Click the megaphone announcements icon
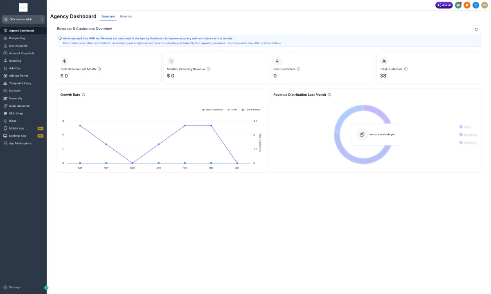491x294 pixels. 458,5
